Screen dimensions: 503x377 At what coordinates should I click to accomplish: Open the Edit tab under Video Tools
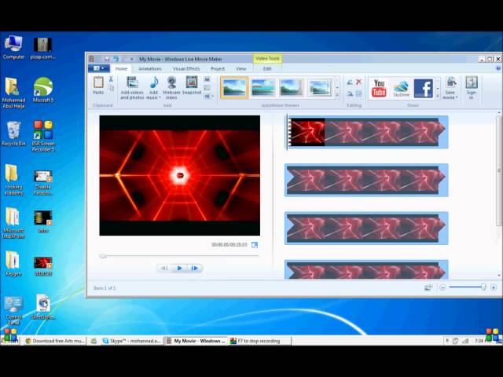[267, 68]
